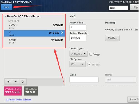This screenshot has height=104, width=139.
Task: Open the Device Type Standard dropdown
Action: pyautogui.click(x=78, y=54)
